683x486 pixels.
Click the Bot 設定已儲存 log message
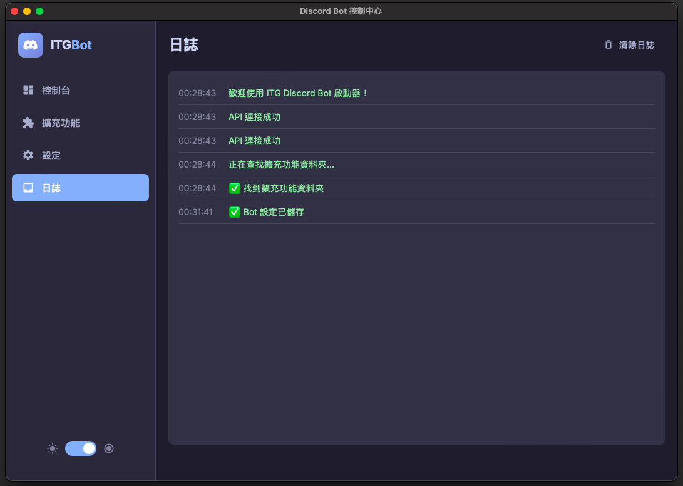point(274,212)
